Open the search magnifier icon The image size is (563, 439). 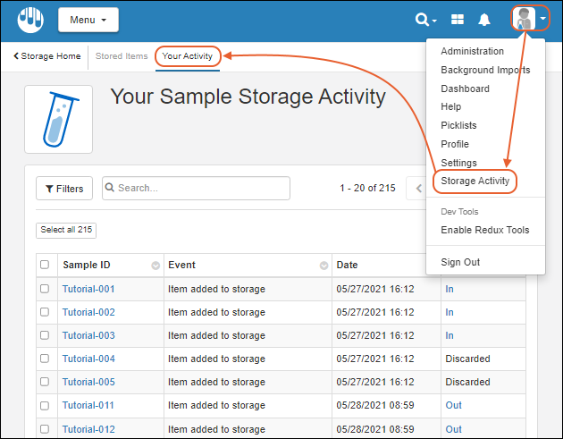pos(423,19)
